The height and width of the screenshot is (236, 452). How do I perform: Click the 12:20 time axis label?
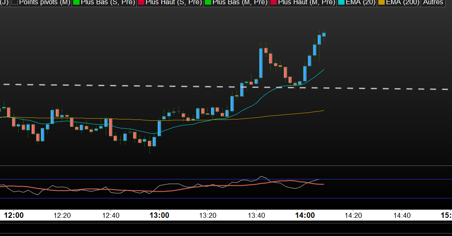click(x=62, y=215)
